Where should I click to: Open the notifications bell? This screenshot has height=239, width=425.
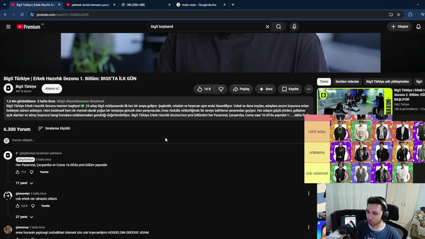tap(418, 27)
